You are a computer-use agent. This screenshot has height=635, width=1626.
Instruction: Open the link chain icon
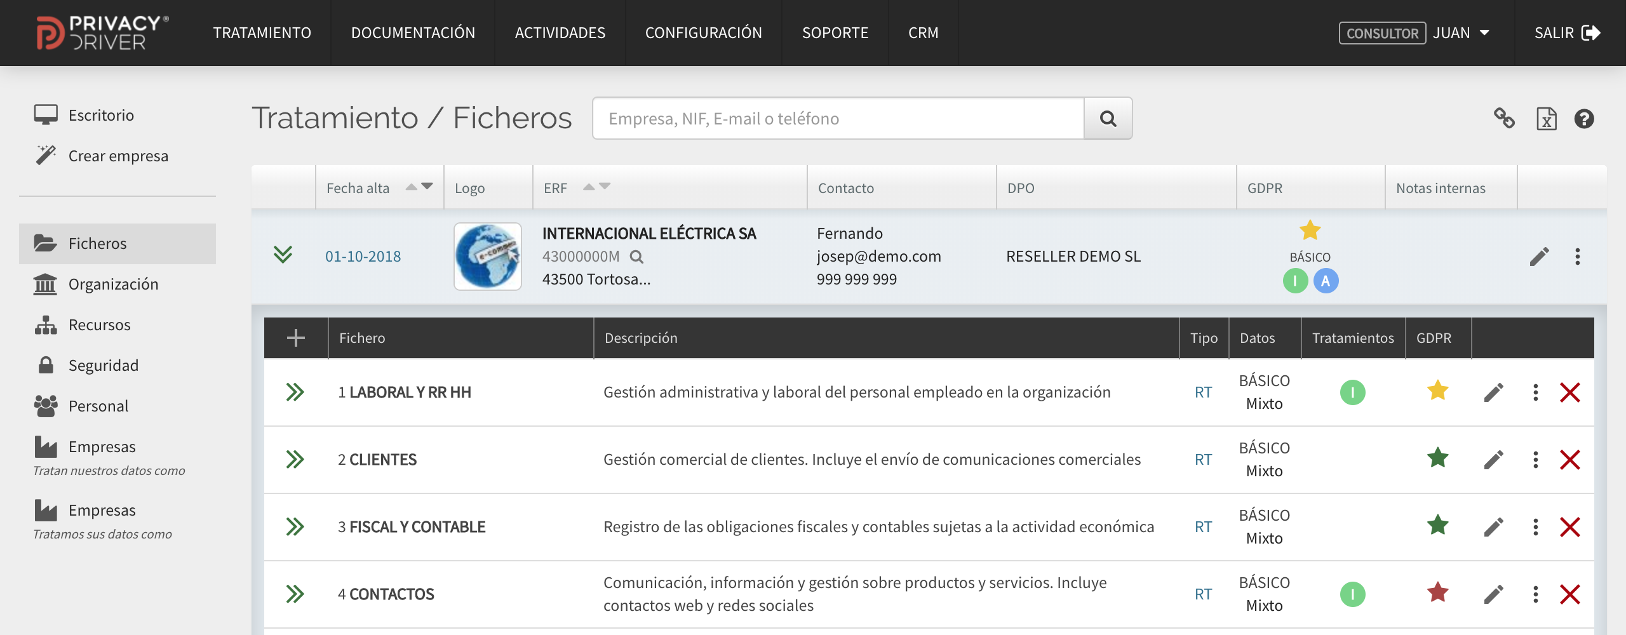coord(1504,118)
